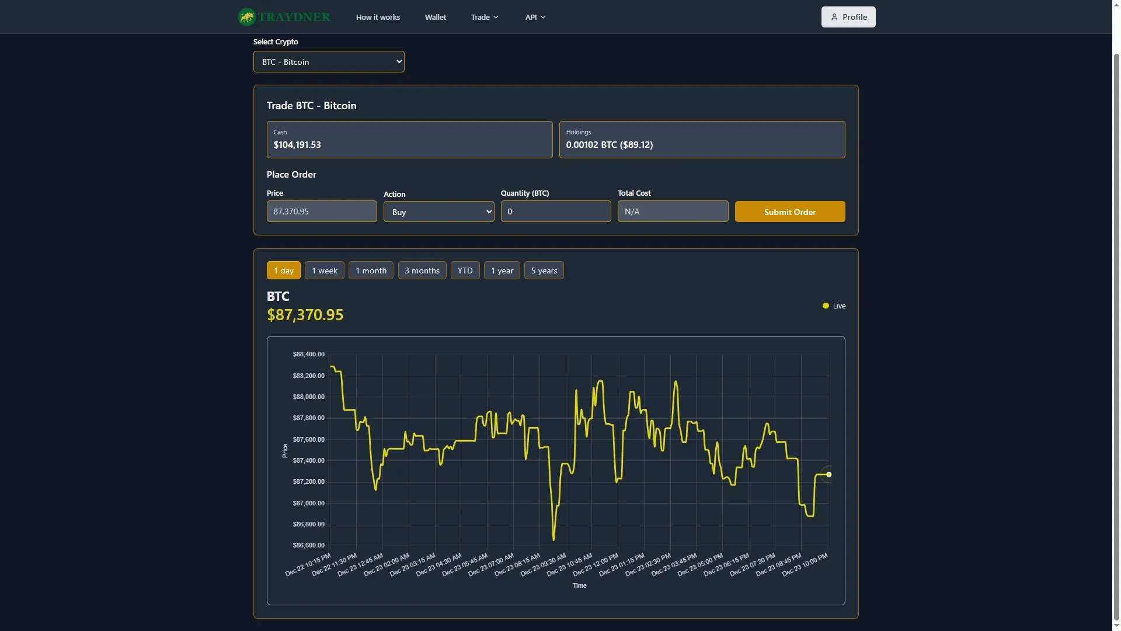This screenshot has width=1121, height=631.
Task: Click the BTC chart title
Action: coord(278,297)
